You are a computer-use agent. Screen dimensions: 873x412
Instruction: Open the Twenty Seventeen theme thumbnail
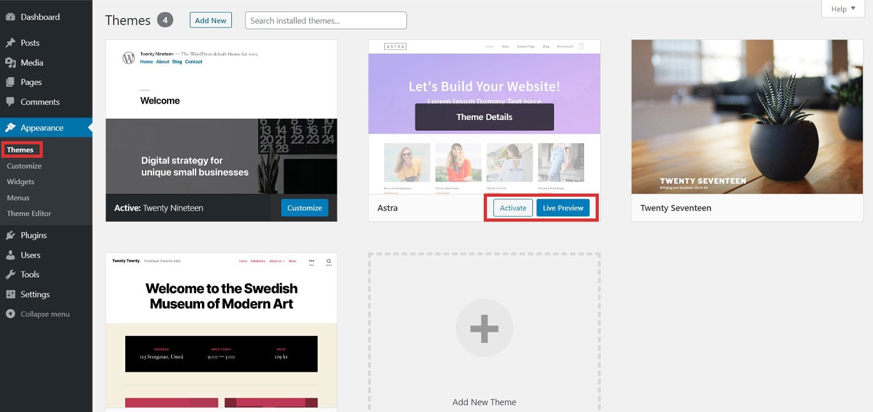[747, 117]
